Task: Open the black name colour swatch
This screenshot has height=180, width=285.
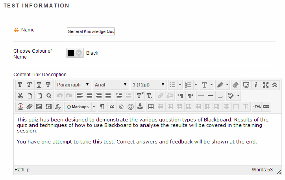Action: tap(75, 53)
